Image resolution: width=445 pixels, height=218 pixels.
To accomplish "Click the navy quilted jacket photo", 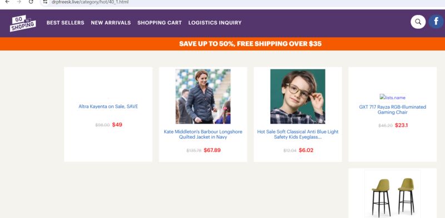I will tap(203, 97).
